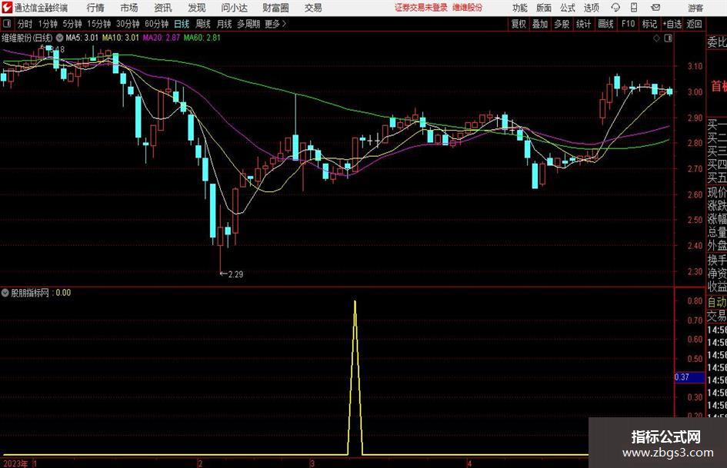Open F10 company info
Viewport: 727px width, 468px height.
[628, 24]
